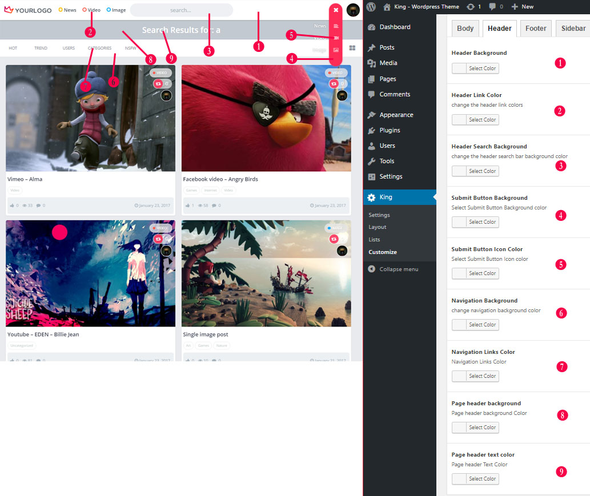The width and height of the screenshot is (590, 496).
Task: Select color for Submit Button Background
Action: (x=475, y=222)
